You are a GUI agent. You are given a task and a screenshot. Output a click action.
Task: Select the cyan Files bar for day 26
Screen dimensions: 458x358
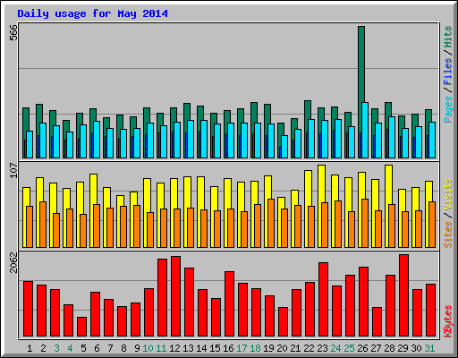point(365,130)
